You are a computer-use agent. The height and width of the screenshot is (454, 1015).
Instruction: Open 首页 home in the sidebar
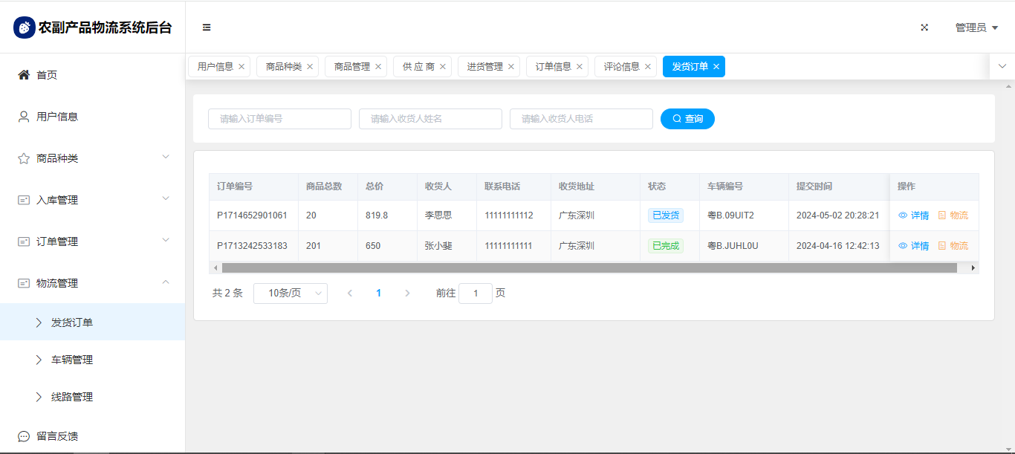[x=47, y=75]
